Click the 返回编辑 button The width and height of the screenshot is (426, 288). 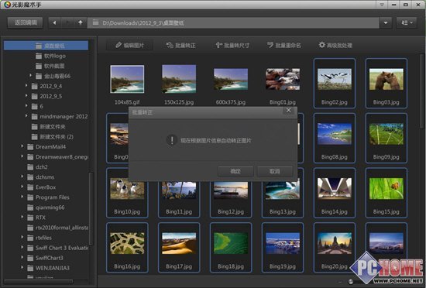pos(26,22)
